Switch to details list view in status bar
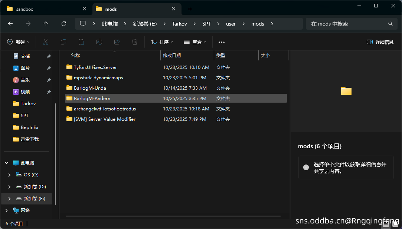Image resolution: width=402 pixels, height=229 pixels. tap(386, 224)
